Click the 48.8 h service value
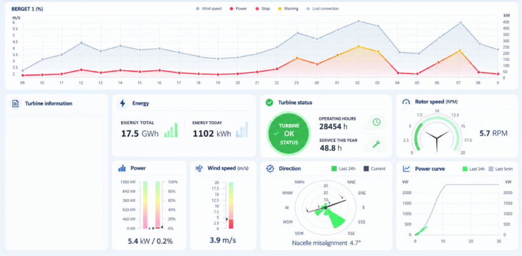Image resolution: width=522 pixels, height=256 pixels. click(x=331, y=148)
